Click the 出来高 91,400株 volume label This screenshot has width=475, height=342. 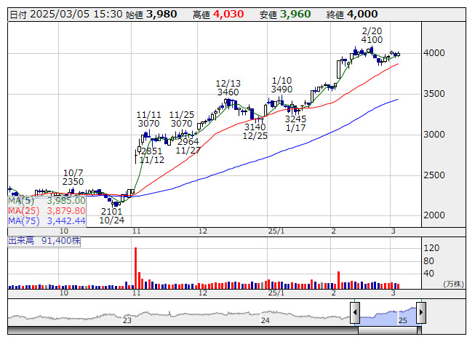coord(44,241)
